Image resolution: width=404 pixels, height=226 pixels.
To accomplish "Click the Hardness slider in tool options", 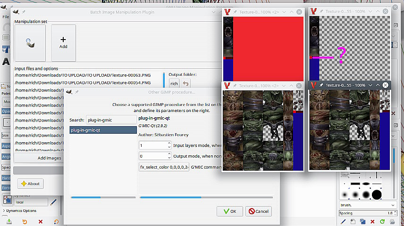I will tap(6, 178).
